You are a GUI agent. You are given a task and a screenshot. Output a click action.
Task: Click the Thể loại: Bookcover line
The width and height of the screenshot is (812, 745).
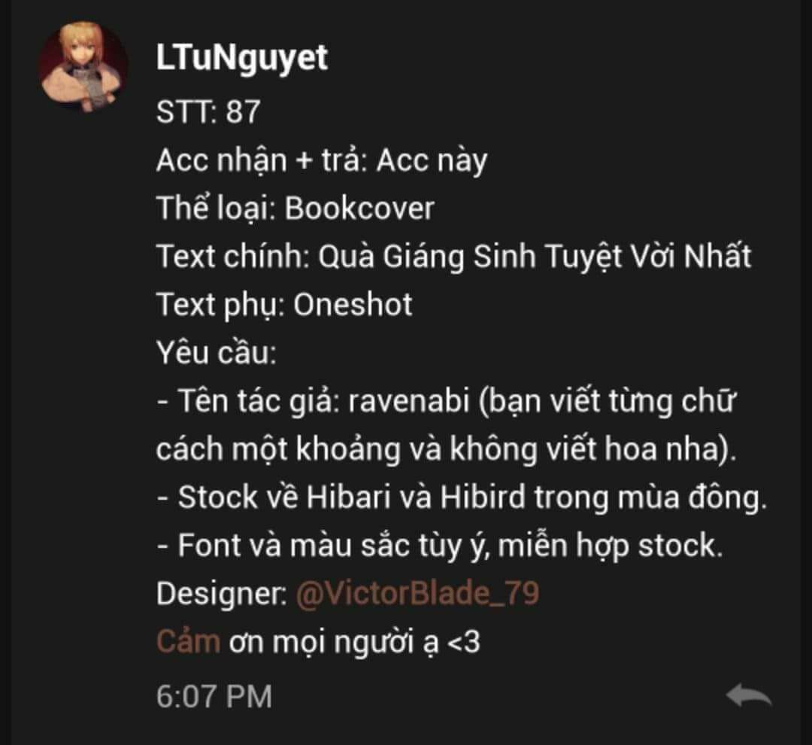coord(295,208)
